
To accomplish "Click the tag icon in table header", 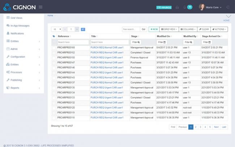I will [x=54, y=36].
